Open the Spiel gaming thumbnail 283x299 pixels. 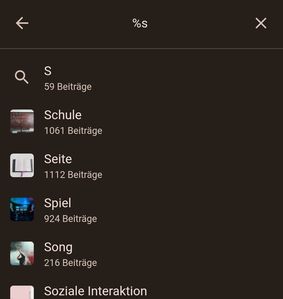click(x=22, y=209)
